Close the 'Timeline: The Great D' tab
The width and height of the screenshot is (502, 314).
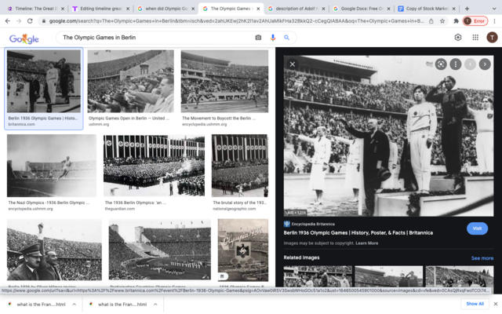tap(63, 9)
